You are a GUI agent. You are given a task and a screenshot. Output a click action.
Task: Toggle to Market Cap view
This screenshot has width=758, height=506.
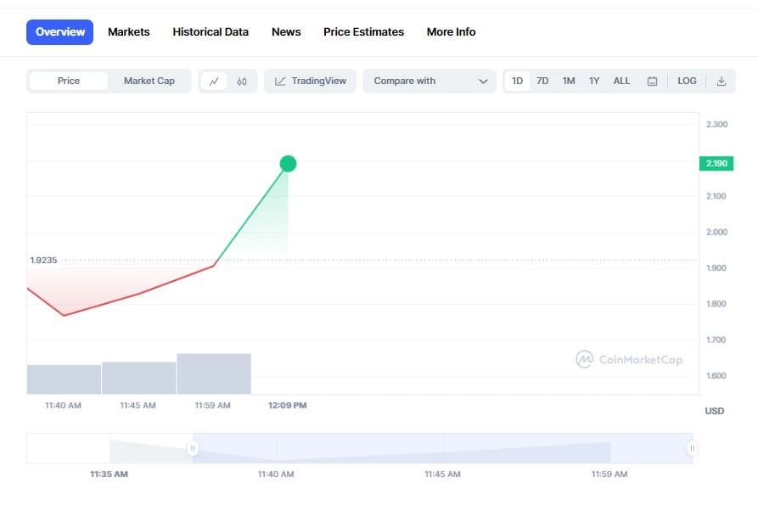[149, 81]
